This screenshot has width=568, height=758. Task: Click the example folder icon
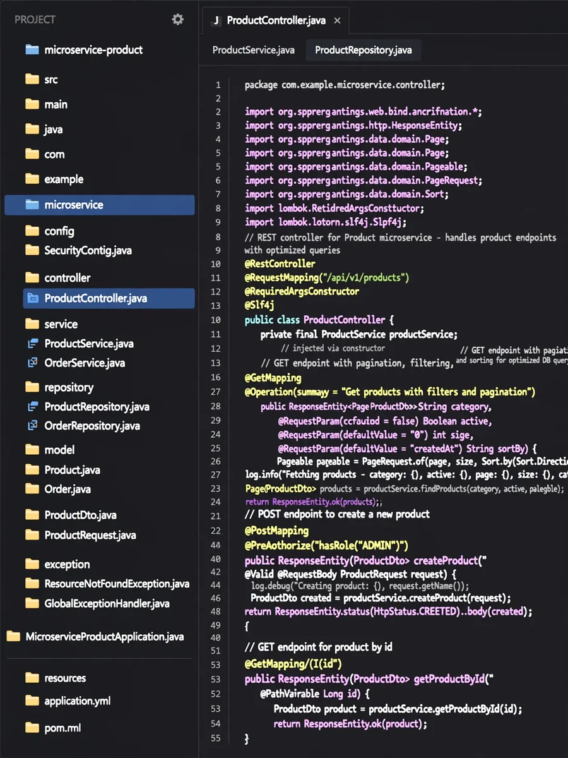[x=32, y=179]
